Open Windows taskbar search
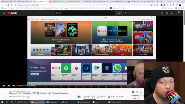Image resolution: width=185 pixels, height=104 pixels. pyautogui.click(x=7, y=102)
